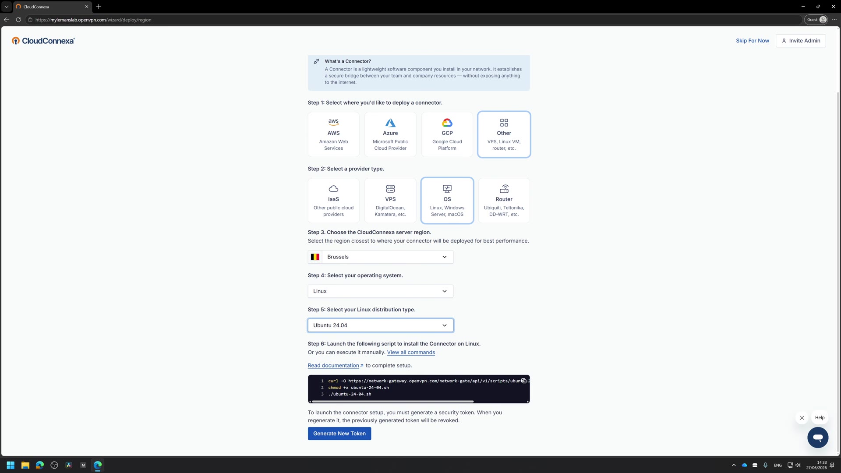Show hidden tray icons chevron
This screenshot has width=841, height=473.
coord(734,465)
